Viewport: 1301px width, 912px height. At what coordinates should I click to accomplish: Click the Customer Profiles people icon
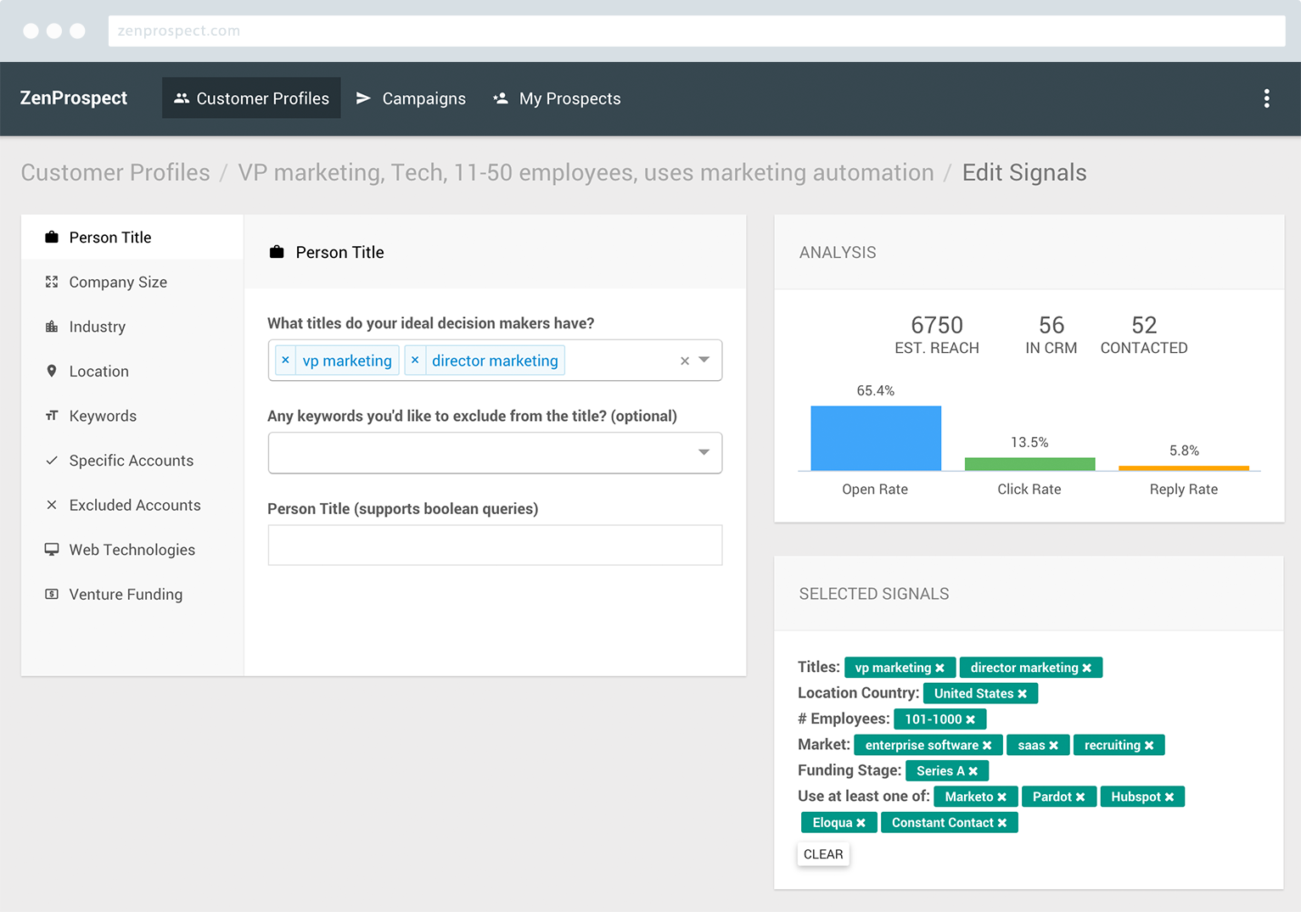pos(182,98)
